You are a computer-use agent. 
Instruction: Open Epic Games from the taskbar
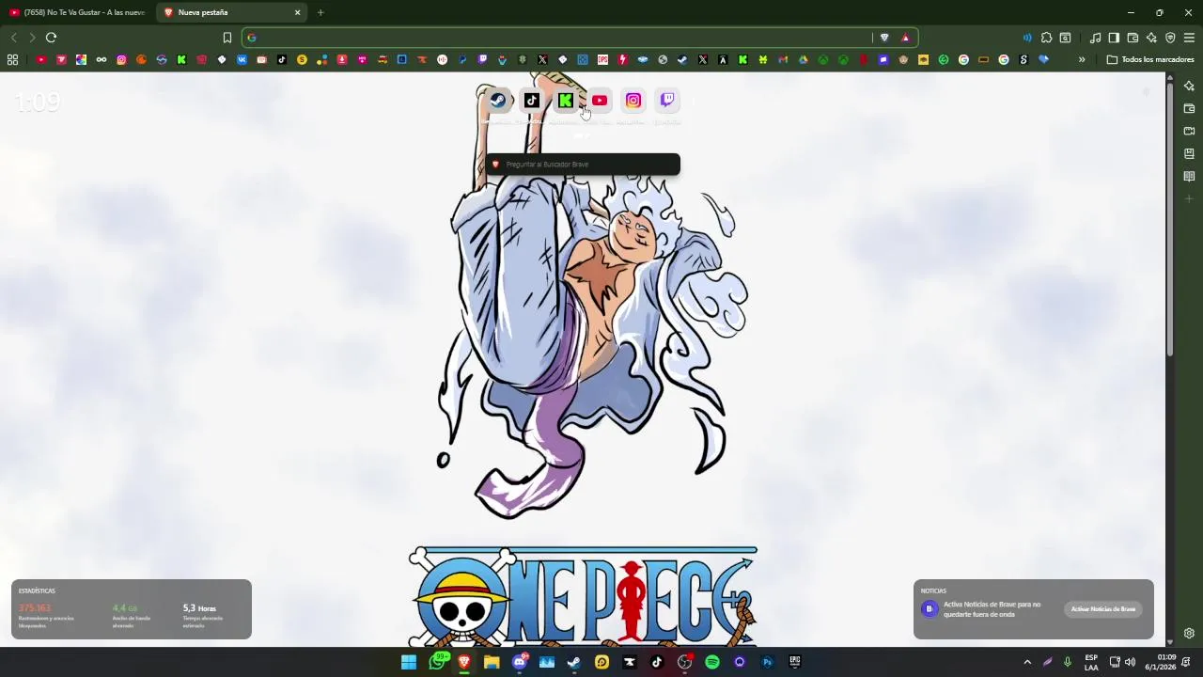795,662
